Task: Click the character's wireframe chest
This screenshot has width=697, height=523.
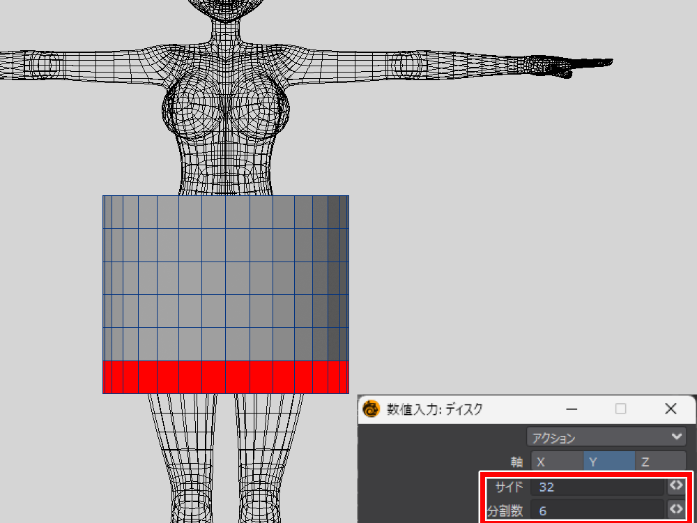Action: [x=227, y=112]
